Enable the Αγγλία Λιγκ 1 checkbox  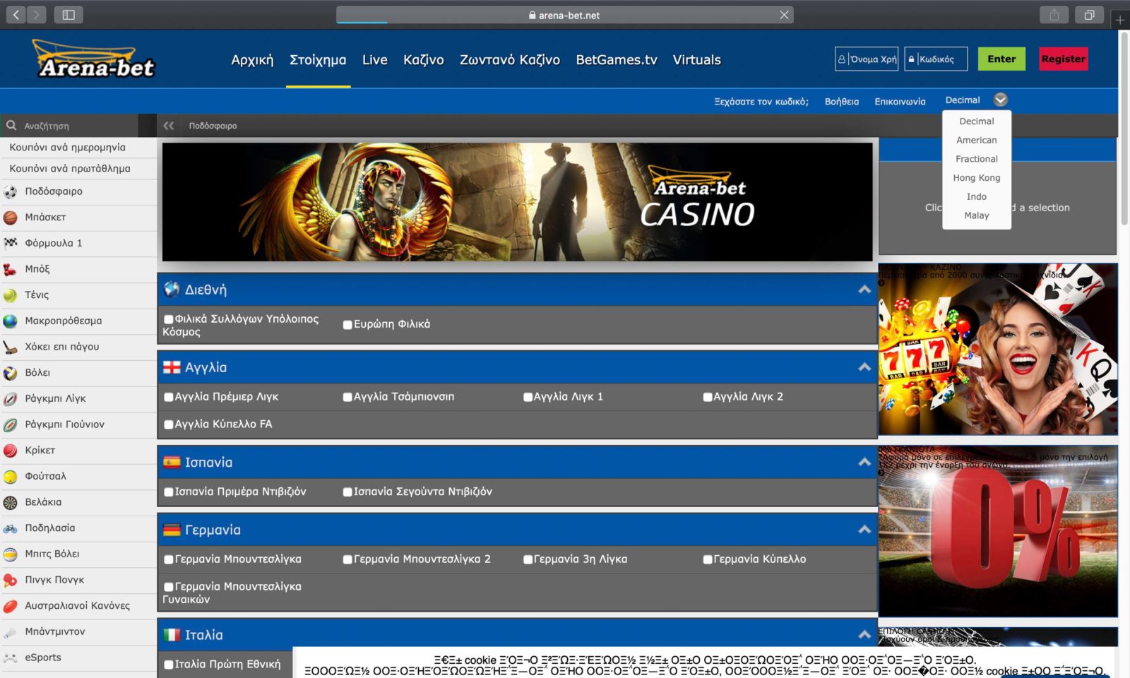tap(528, 397)
